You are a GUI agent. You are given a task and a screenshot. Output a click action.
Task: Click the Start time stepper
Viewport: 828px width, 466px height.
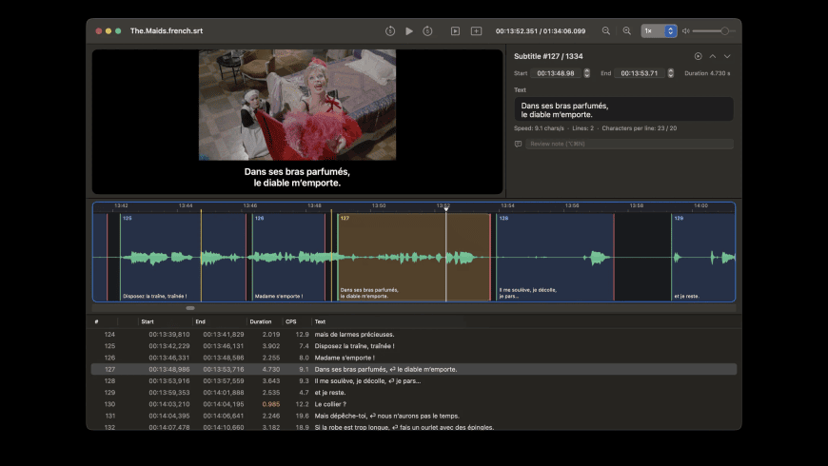pos(586,73)
